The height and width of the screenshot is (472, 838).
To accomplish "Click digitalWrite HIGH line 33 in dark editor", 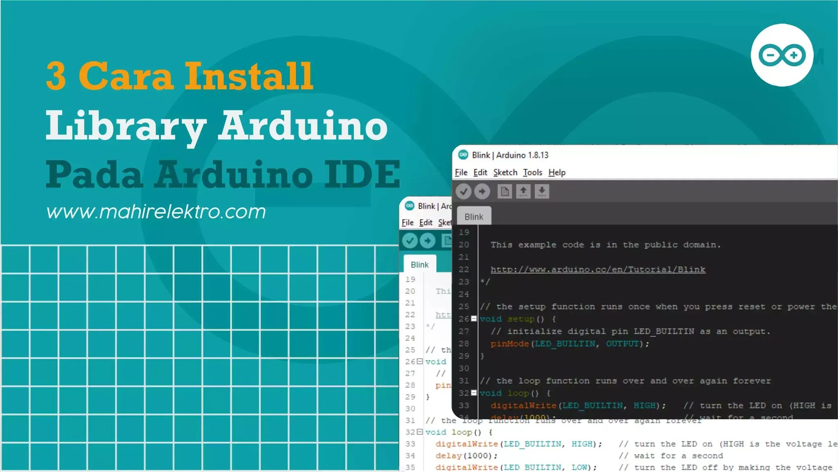I will click(578, 405).
